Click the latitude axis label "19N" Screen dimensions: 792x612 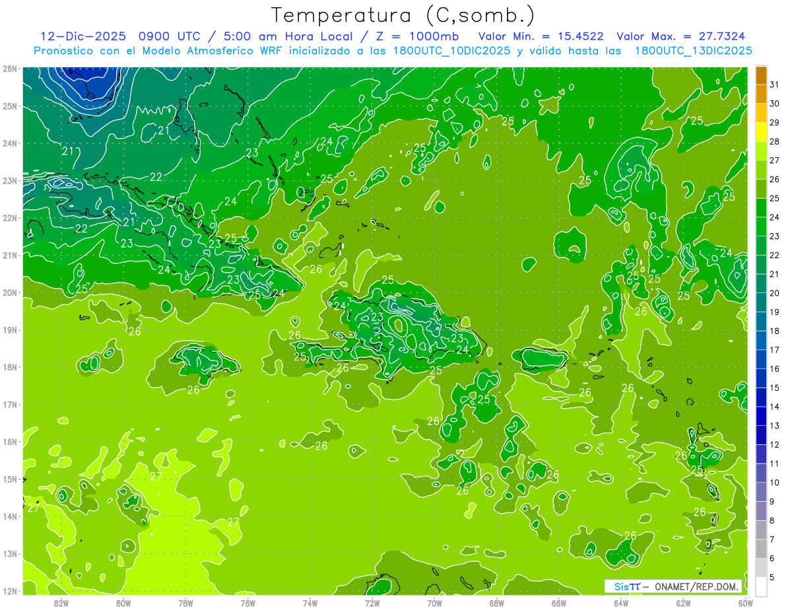pyautogui.click(x=9, y=329)
